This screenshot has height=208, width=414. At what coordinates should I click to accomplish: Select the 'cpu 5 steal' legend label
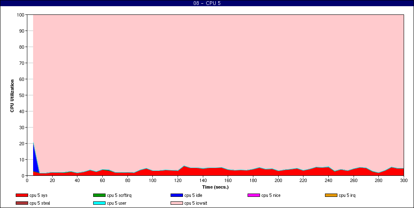pyautogui.click(x=40, y=203)
